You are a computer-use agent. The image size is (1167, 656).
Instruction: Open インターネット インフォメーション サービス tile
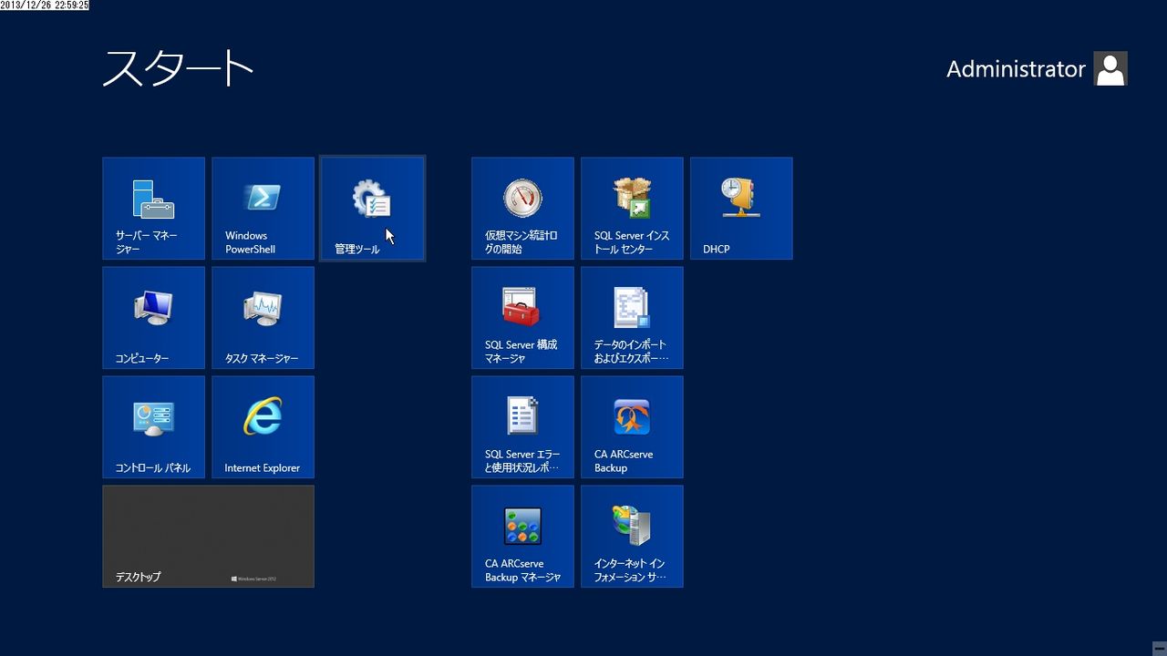tap(633, 537)
